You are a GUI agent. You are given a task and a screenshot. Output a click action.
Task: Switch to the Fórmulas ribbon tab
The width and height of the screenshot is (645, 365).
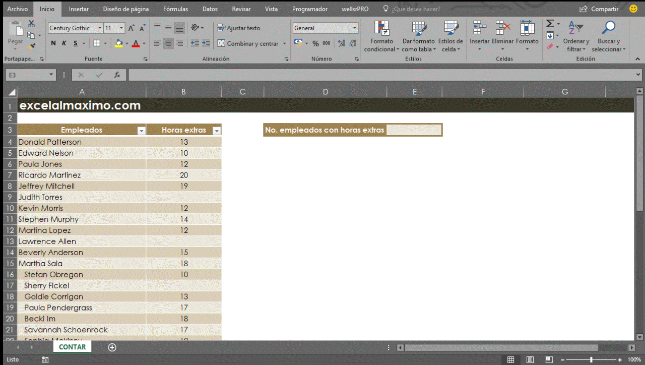(174, 9)
